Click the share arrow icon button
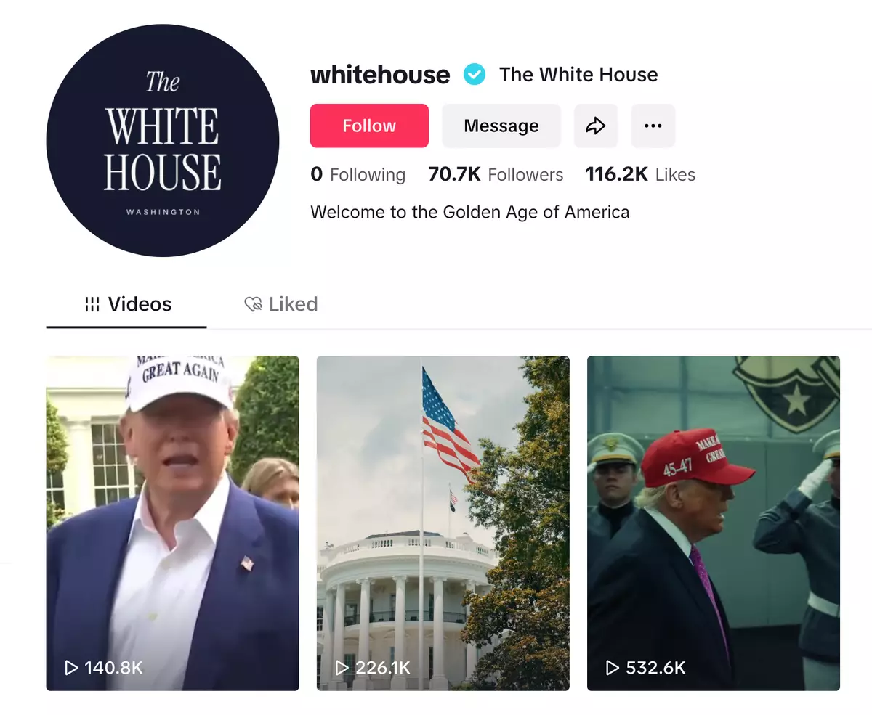 click(596, 126)
